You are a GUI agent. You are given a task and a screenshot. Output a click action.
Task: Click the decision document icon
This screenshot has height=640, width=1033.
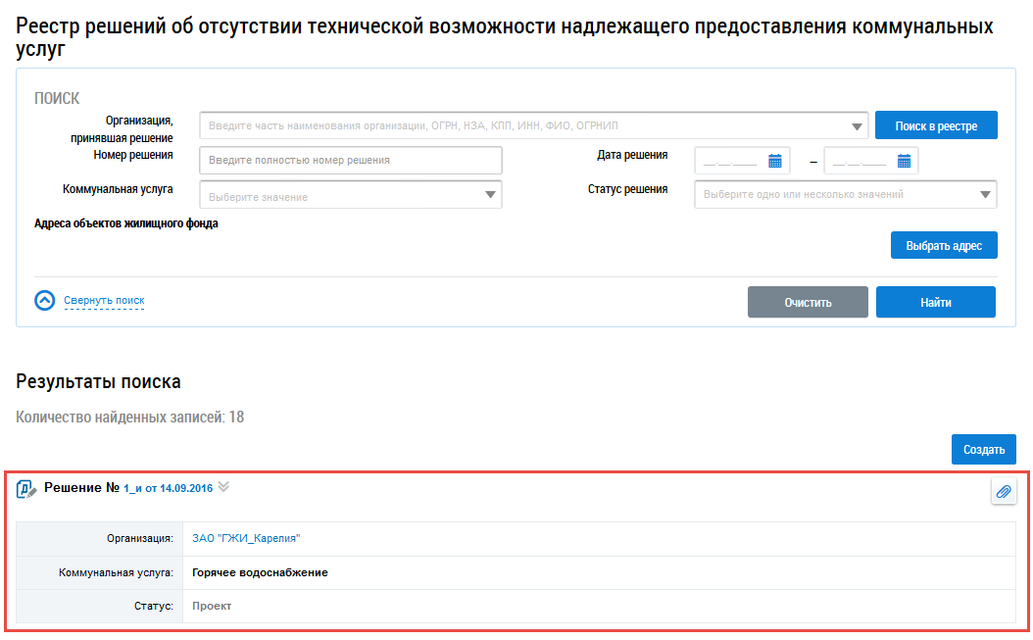(27, 489)
